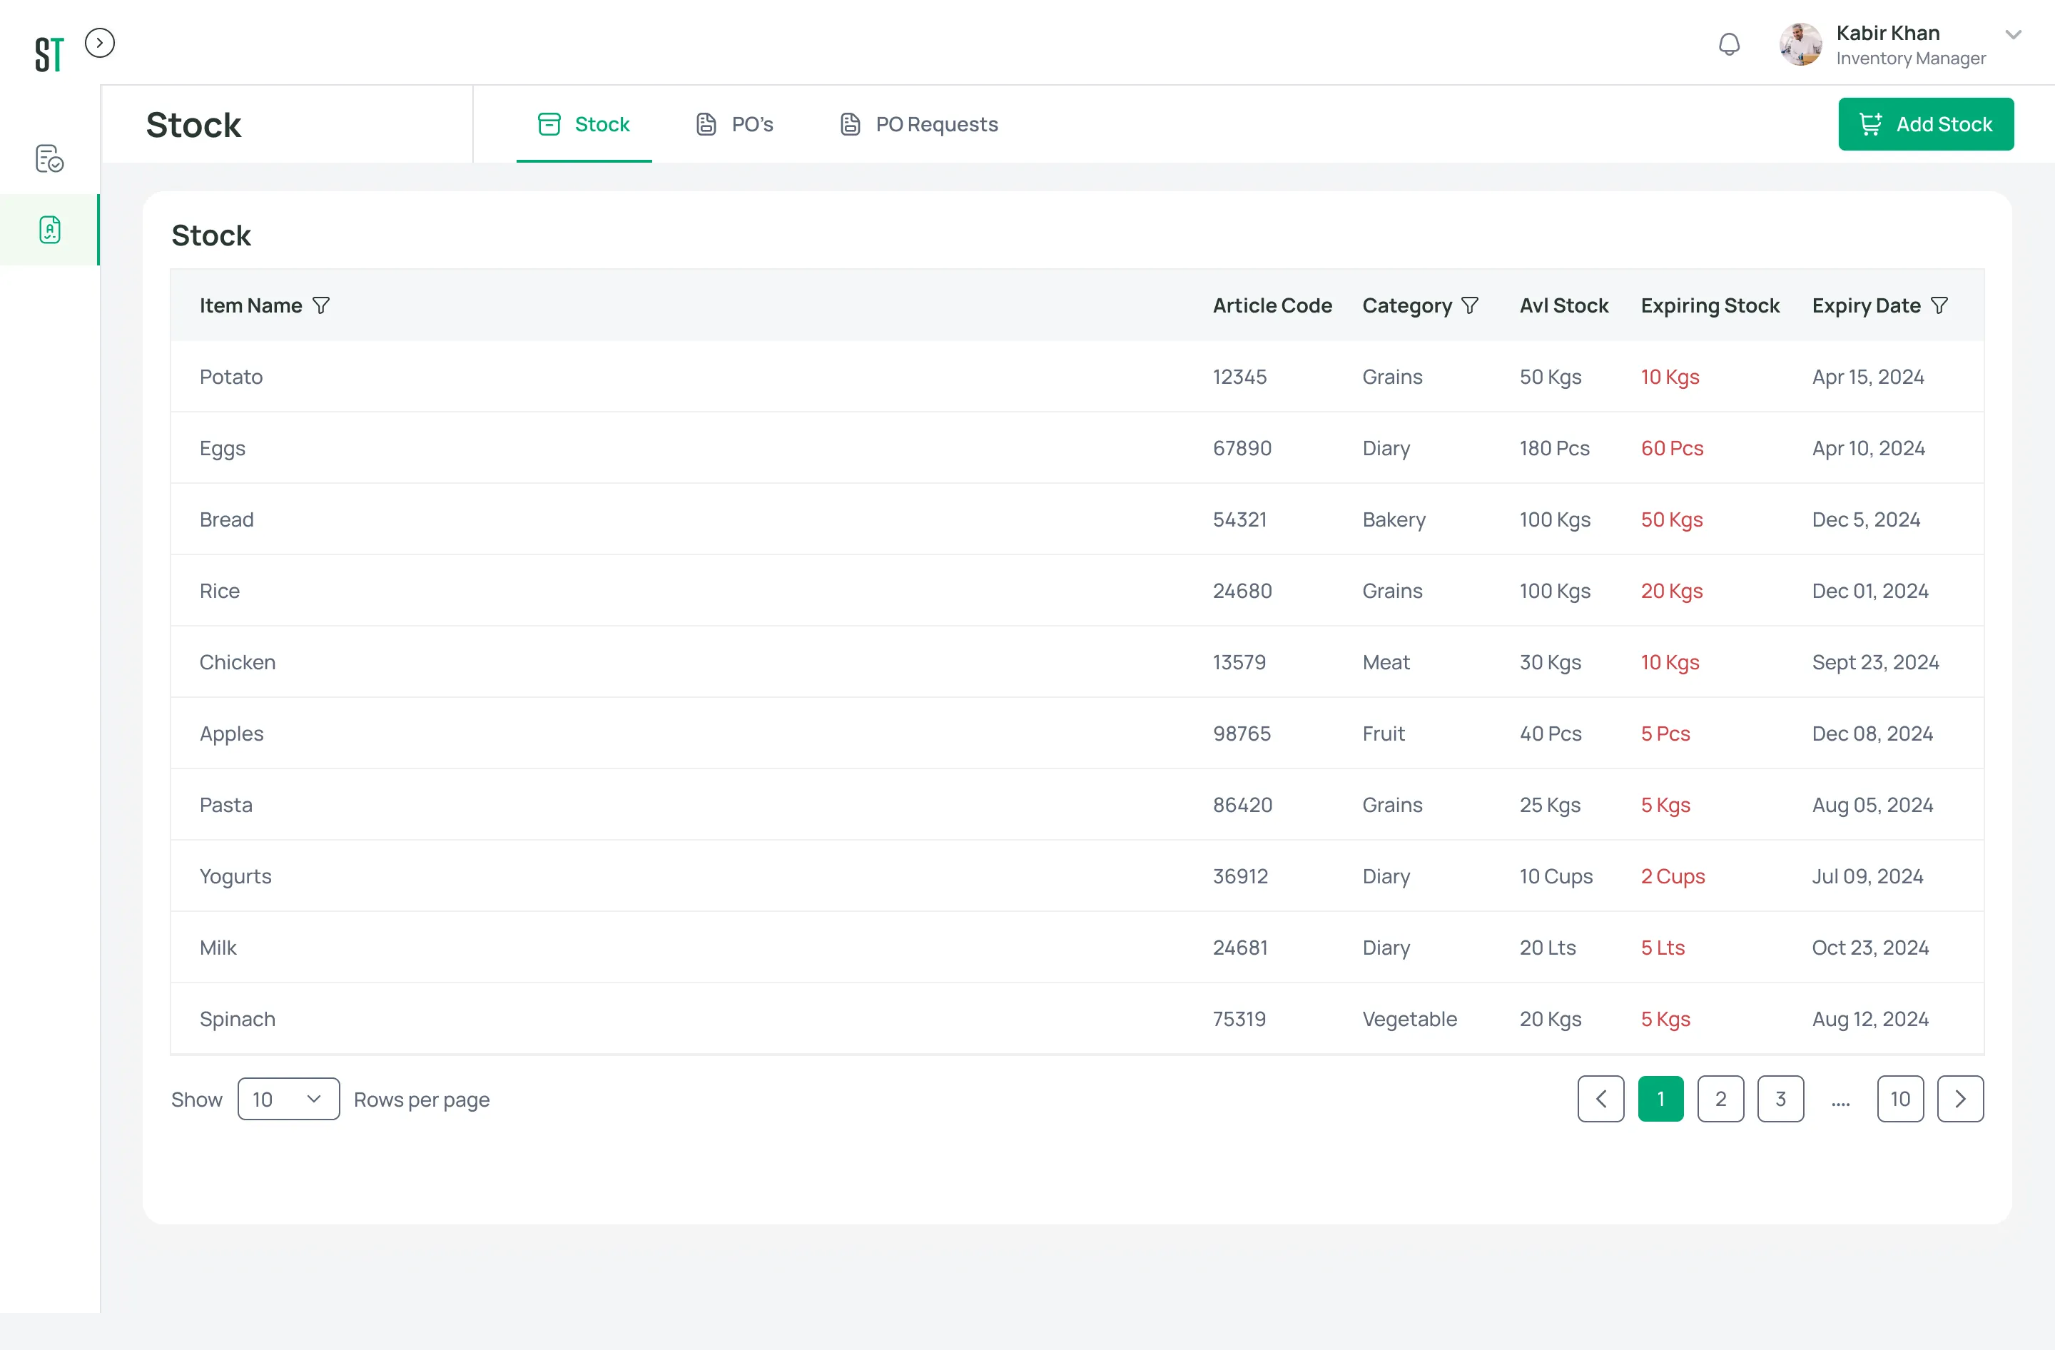
Task: Switch to the Stock tab
Action: tap(584, 124)
